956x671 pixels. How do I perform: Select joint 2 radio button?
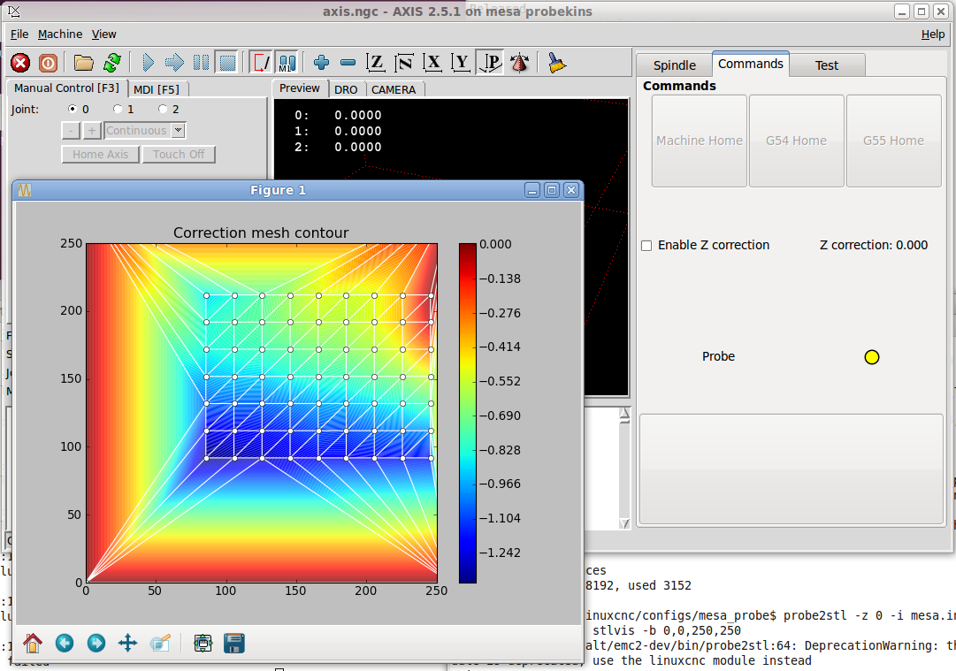coord(163,109)
